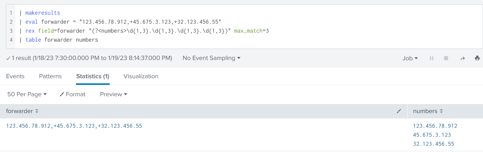Sort by forwarder column arrows
This screenshot has width=483, height=155.
37,111
